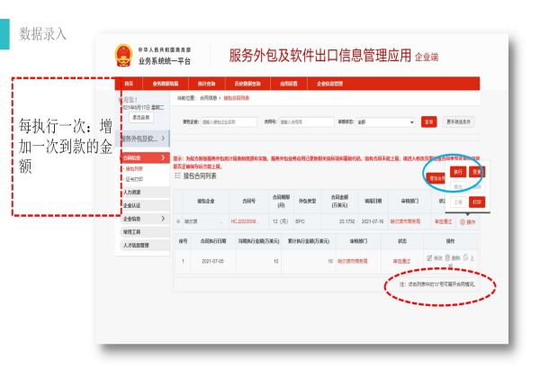Click the 接包企业 search input field
The height and width of the screenshot is (378, 540).
[x=231, y=121]
